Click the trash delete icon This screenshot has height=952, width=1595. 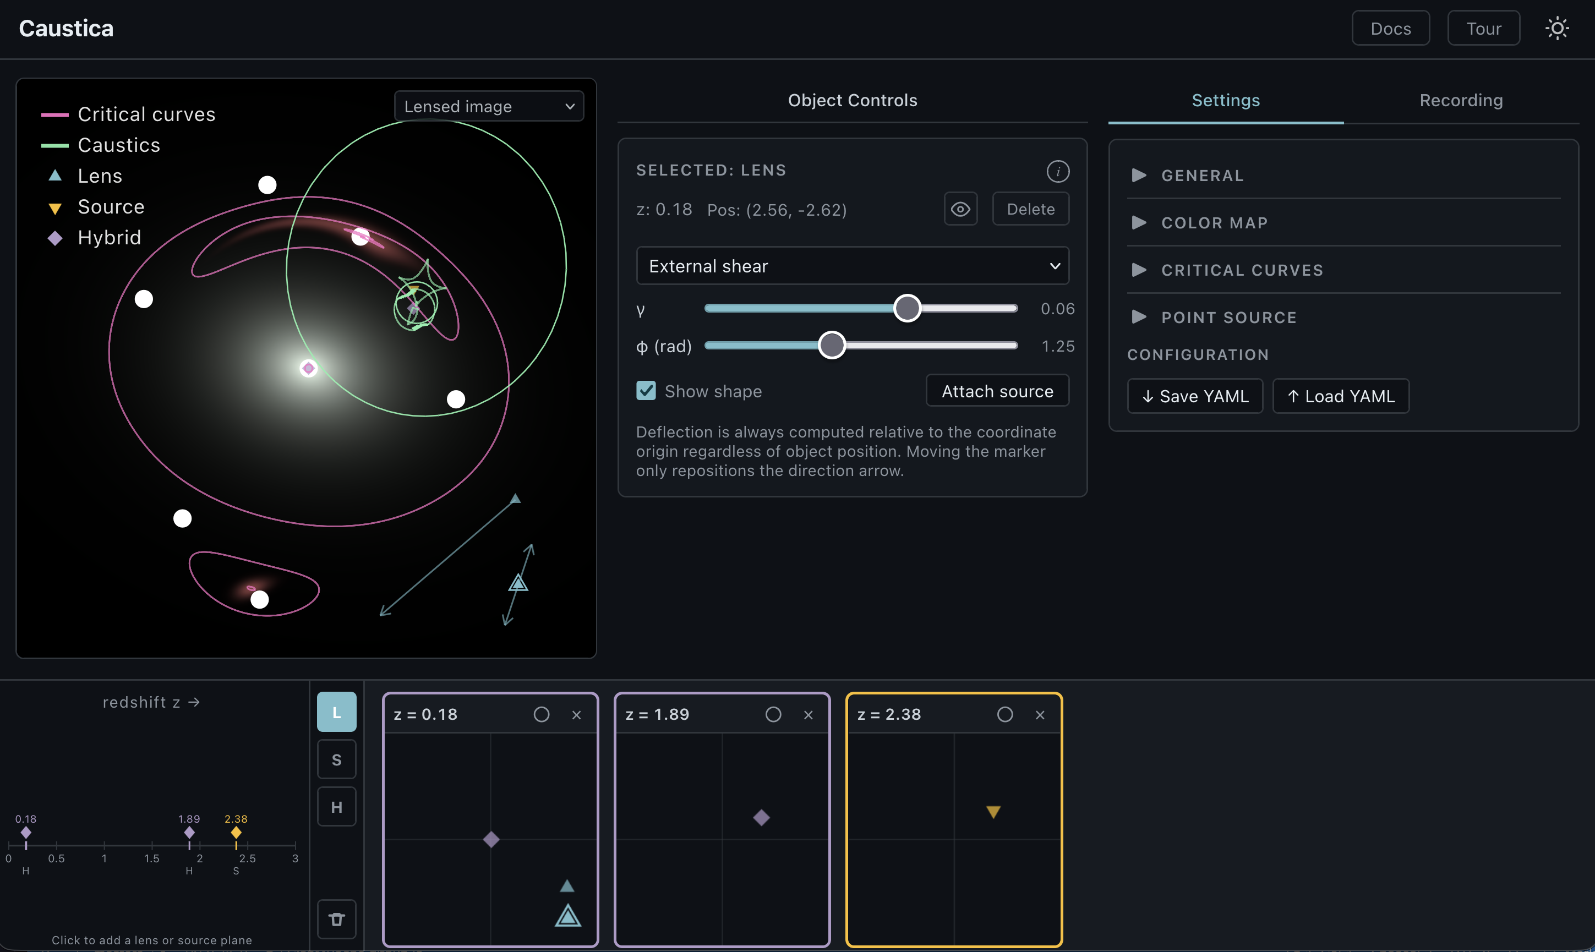[x=336, y=920]
